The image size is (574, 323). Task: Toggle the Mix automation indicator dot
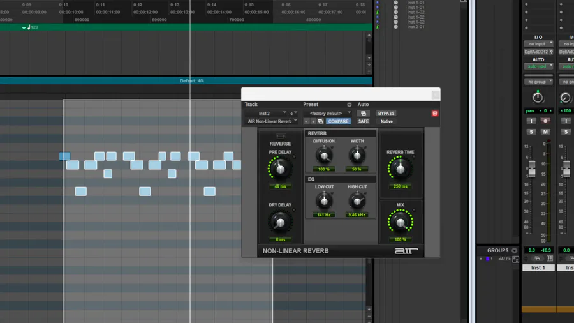pos(414,210)
